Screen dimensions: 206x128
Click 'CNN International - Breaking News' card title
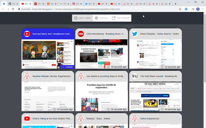(x=106, y=34)
